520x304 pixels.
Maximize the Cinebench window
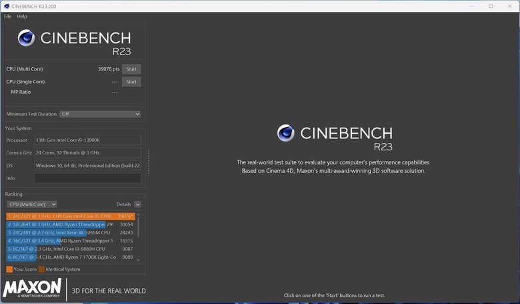(491, 6)
